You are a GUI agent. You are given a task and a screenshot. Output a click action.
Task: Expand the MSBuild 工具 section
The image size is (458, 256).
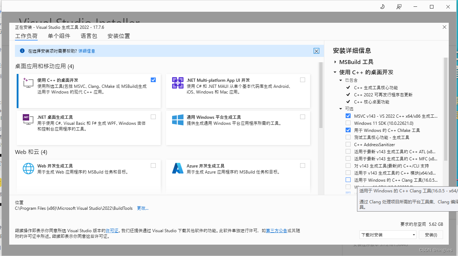pos(335,62)
